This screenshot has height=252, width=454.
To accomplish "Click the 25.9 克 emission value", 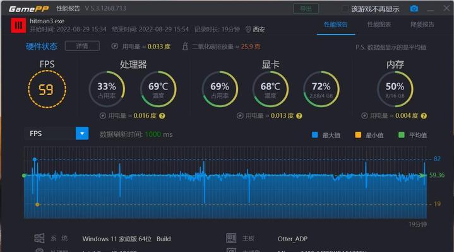I will 251,47.
